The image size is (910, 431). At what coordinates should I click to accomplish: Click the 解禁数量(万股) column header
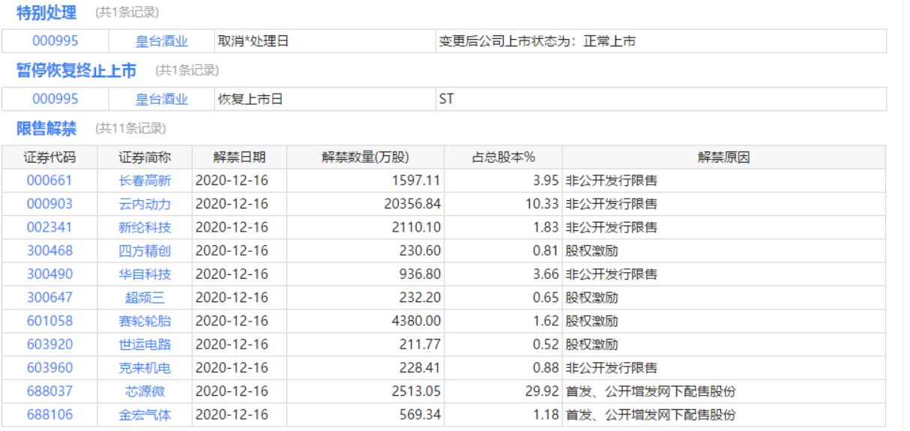click(x=366, y=157)
